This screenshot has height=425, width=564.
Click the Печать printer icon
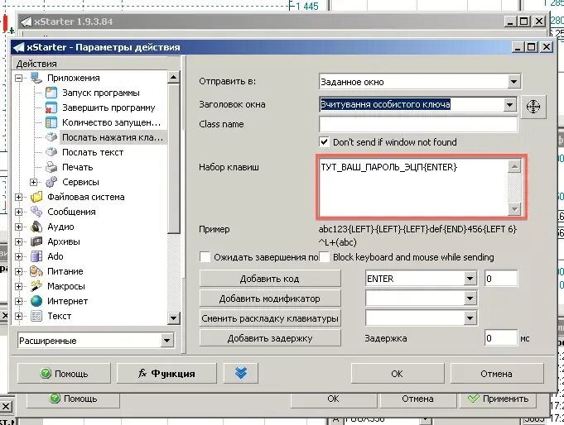51,167
